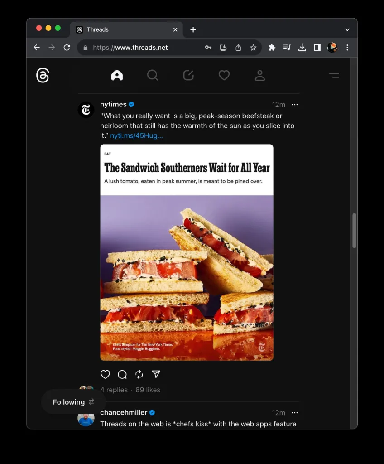
Task: Open the nytimes post more options menu
Action: 295,105
